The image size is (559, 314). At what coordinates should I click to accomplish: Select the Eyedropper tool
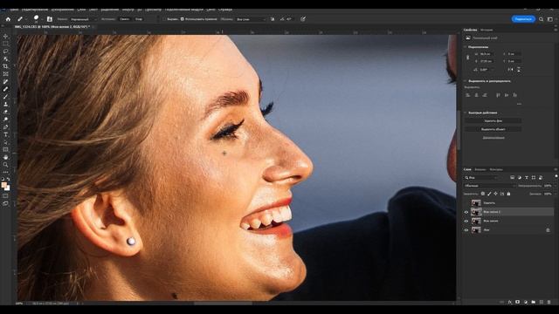coord(5,81)
